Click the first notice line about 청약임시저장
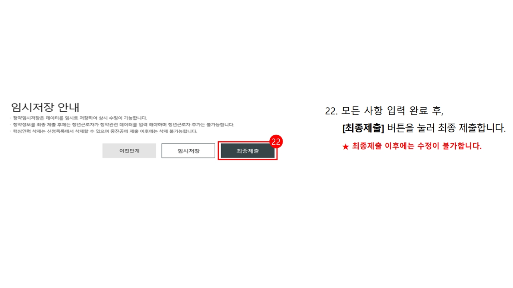The width and height of the screenshot is (513, 288). (x=80, y=118)
